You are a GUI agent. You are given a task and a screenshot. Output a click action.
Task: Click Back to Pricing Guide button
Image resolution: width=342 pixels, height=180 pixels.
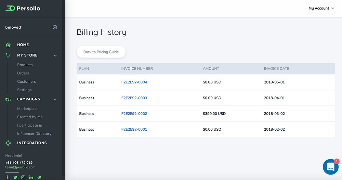[101, 52]
